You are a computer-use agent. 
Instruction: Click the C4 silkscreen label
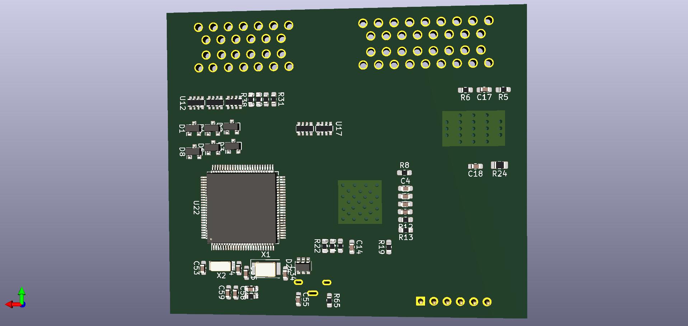[x=405, y=181]
